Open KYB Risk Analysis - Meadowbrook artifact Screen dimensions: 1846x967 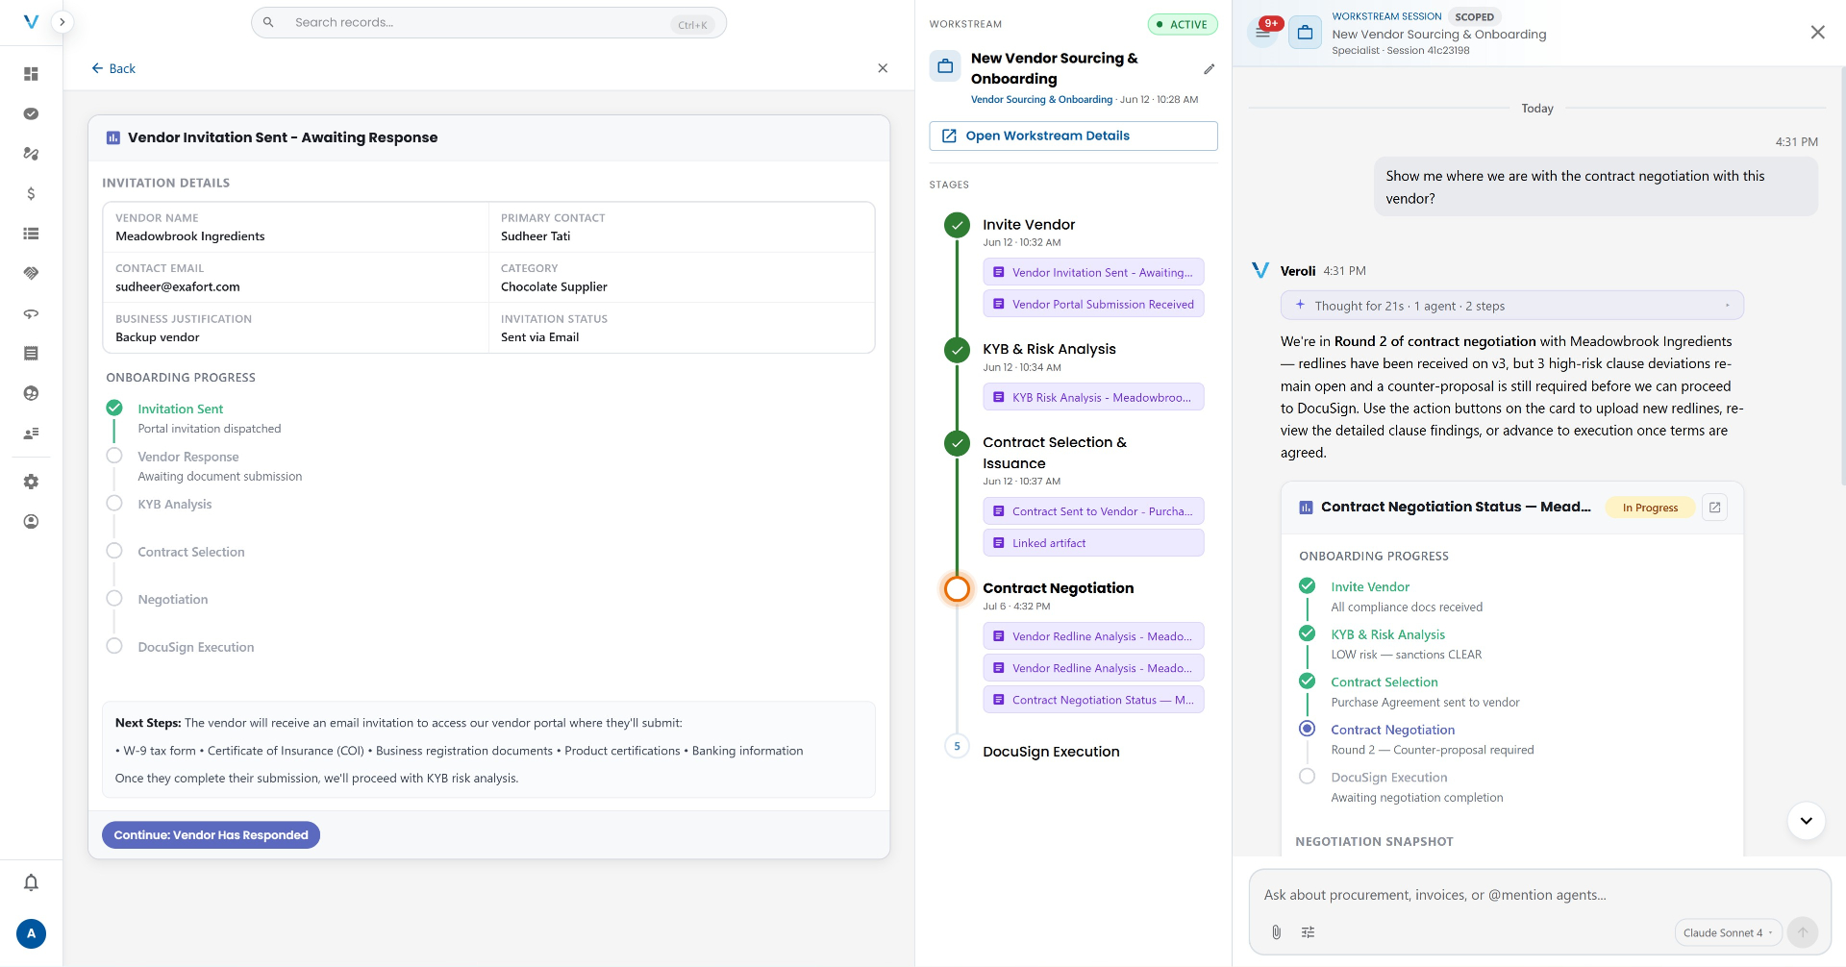pos(1093,398)
